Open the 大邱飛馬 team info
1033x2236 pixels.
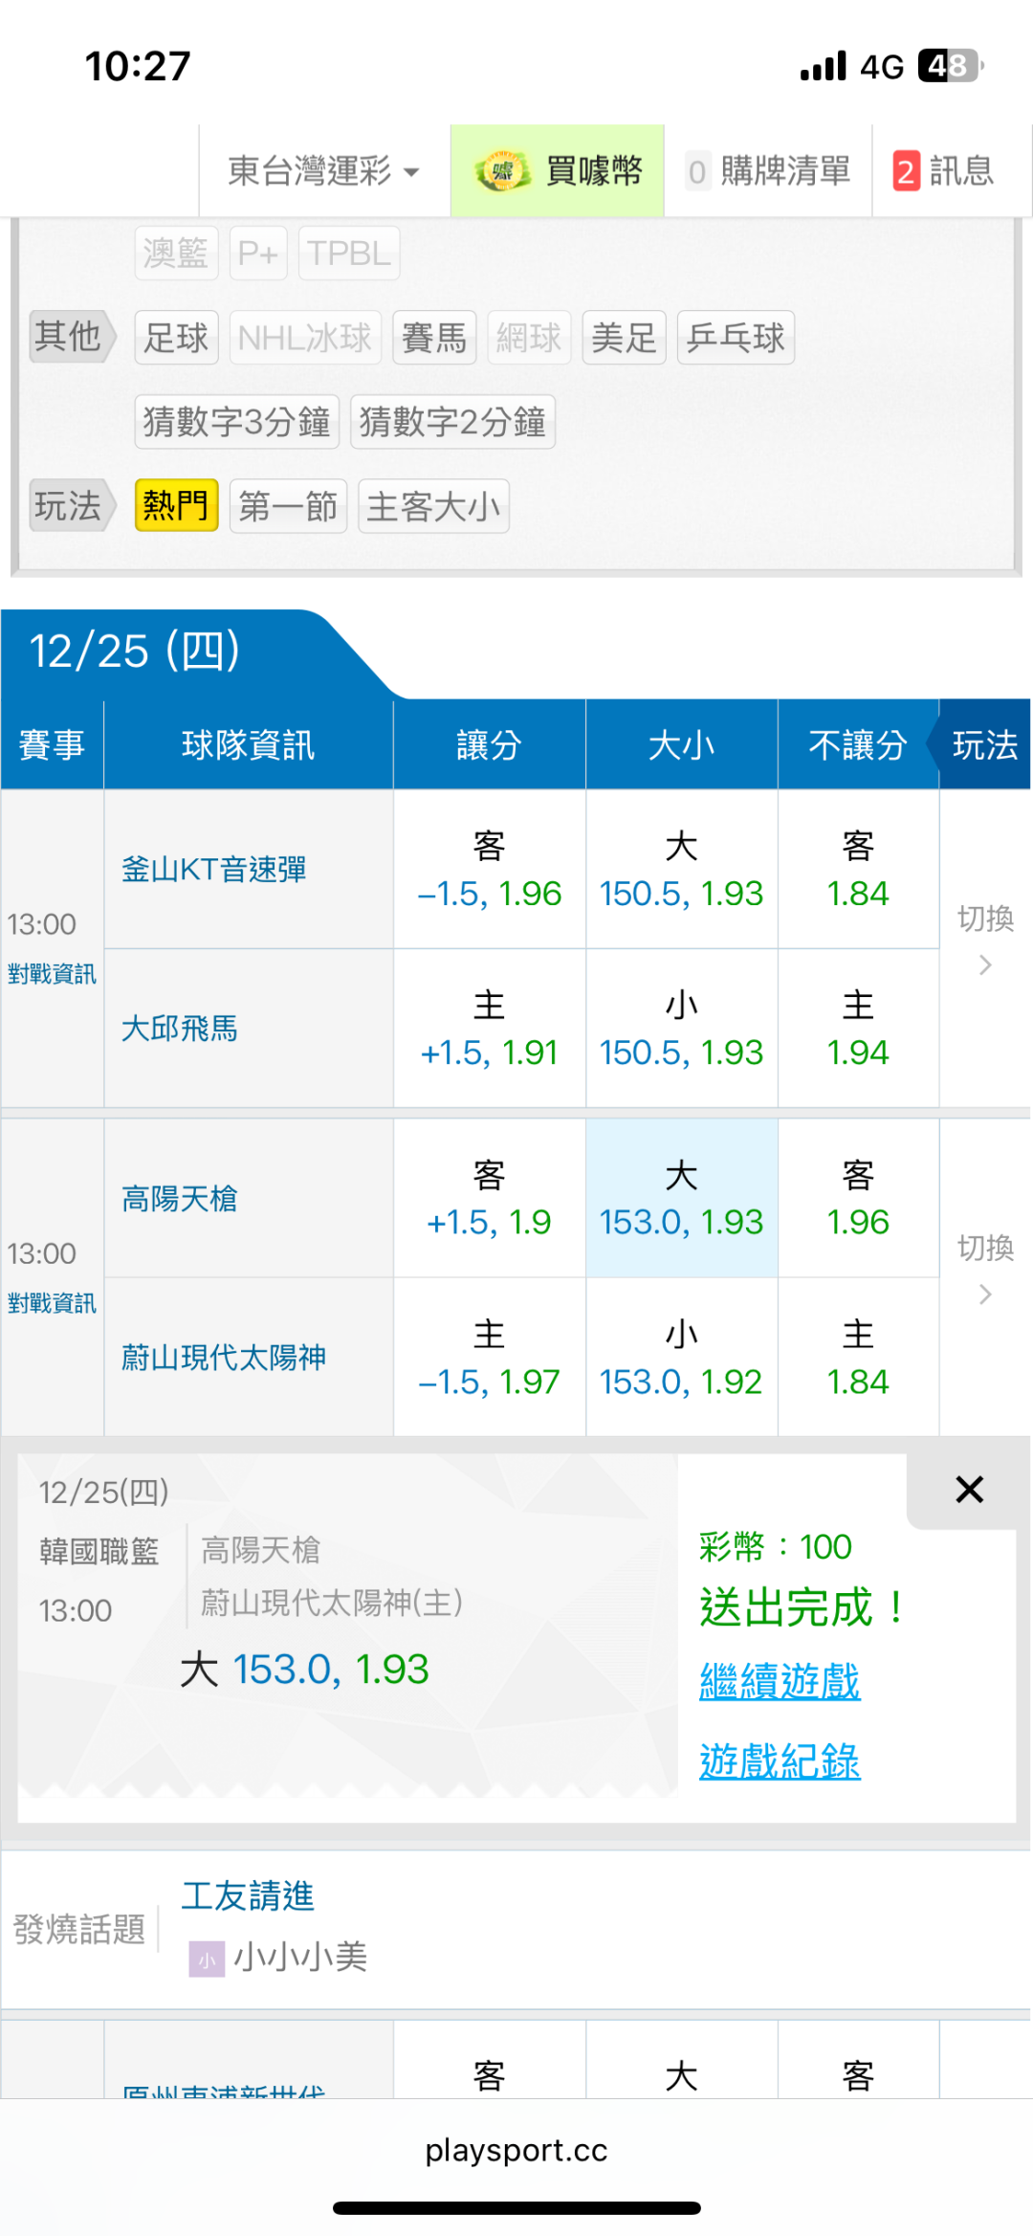point(180,1029)
